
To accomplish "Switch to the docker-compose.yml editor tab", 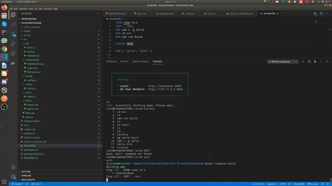I will (241, 13).
